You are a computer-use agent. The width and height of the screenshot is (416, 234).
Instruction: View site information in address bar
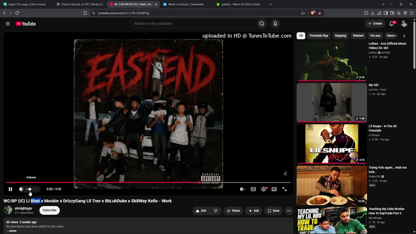click(94, 13)
